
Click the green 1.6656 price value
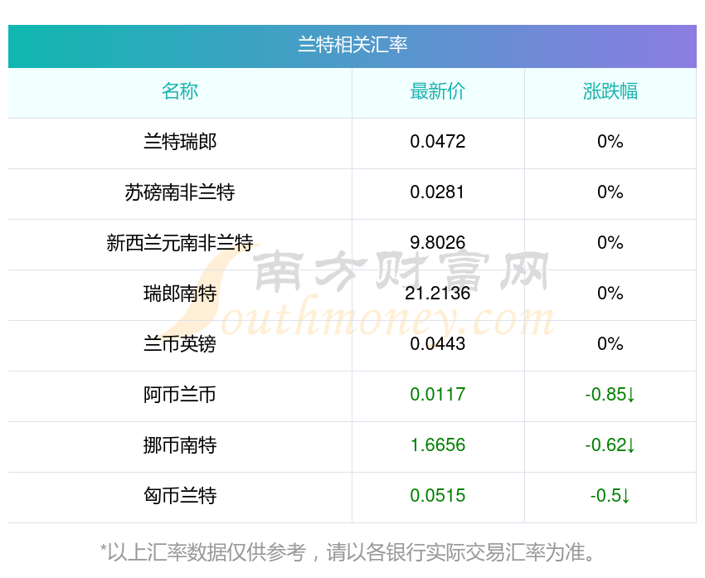tap(438, 445)
